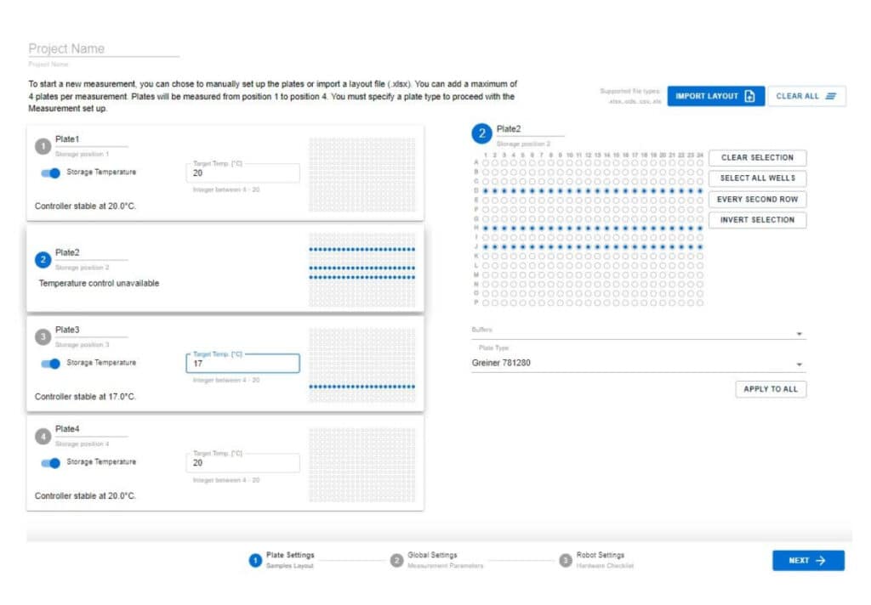Image resolution: width=871 pixels, height=605 pixels.
Task: Click the Plate1 well layout thumbnail
Action: [x=362, y=172]
